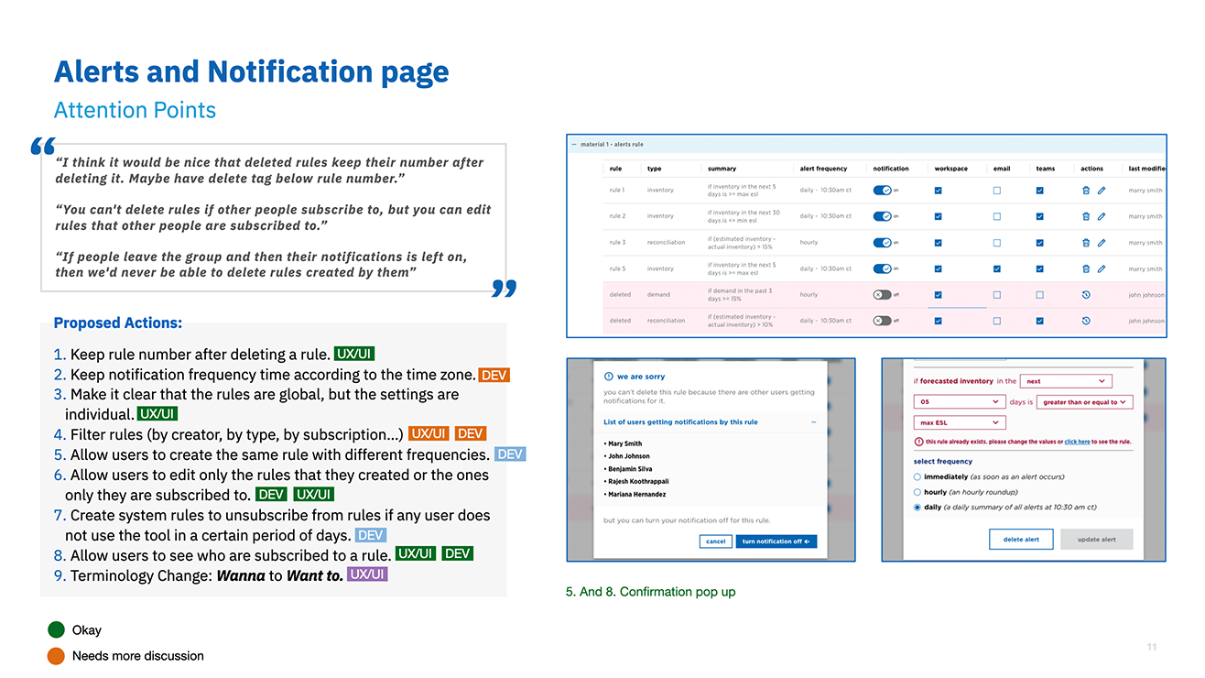The image size is (1205, 678).
Task: Delete rule 1 using its trash icon
Action: pos(1086,191)
